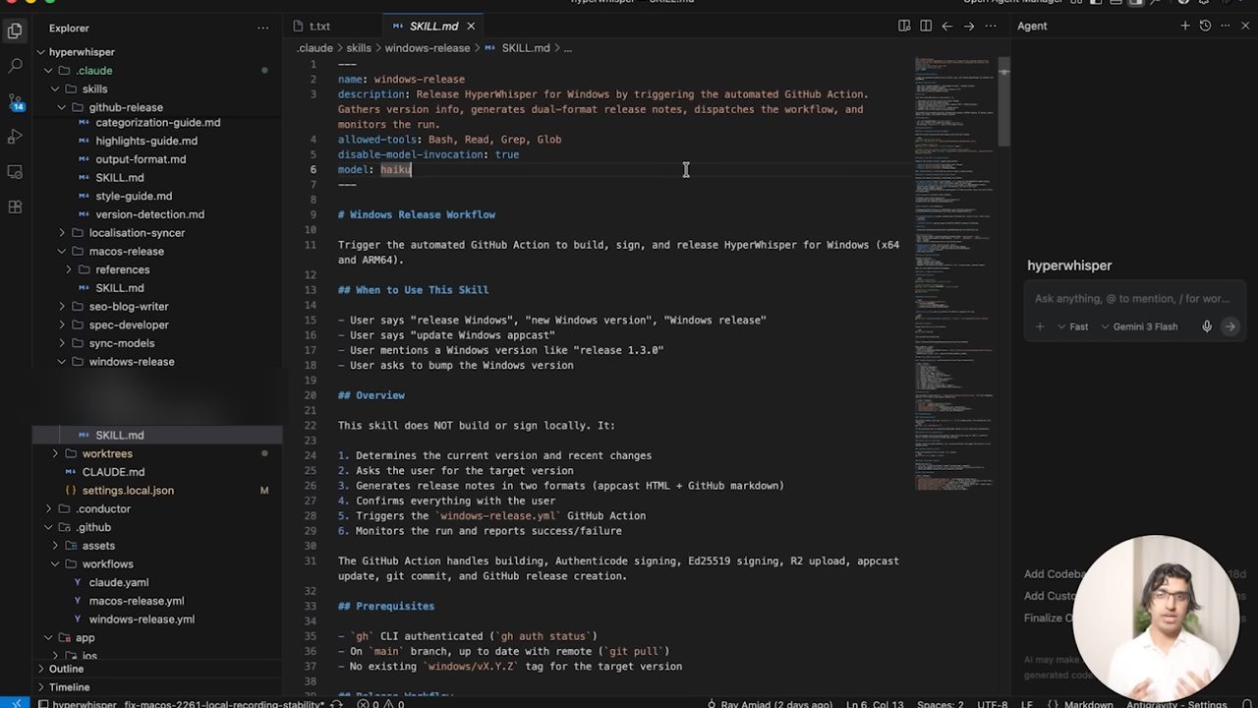Image resolution: width=1258 pixels, height=708 pixels.
Task: Open categorization-guide.md file
Action: coord(157,123)
